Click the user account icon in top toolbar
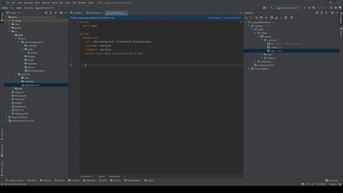This screenshot has height=193, width=343. (x=264, y=8)
